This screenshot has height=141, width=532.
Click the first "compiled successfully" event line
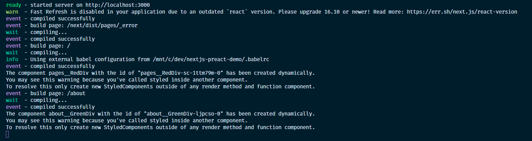click(50, 19)
